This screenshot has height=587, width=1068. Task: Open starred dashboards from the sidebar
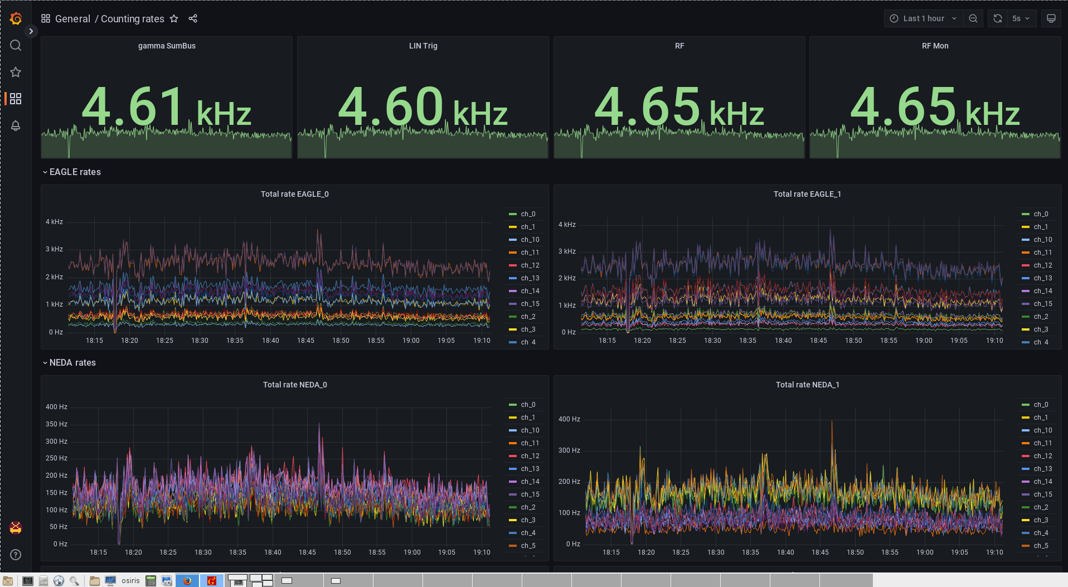[16, 72]
